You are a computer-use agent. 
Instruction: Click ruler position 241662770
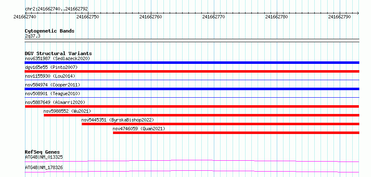[x=214, y=17]
